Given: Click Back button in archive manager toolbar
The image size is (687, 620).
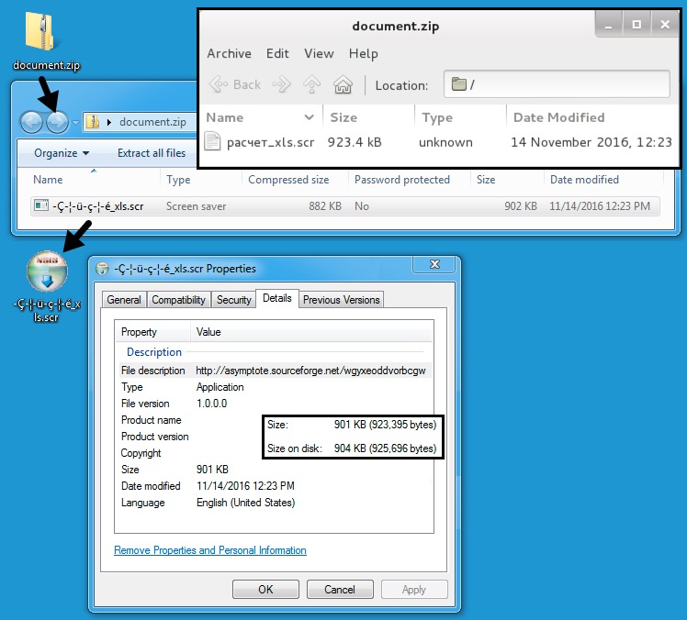Looking at the screenshot, I should pyautogui.click(x=235, y=84).
